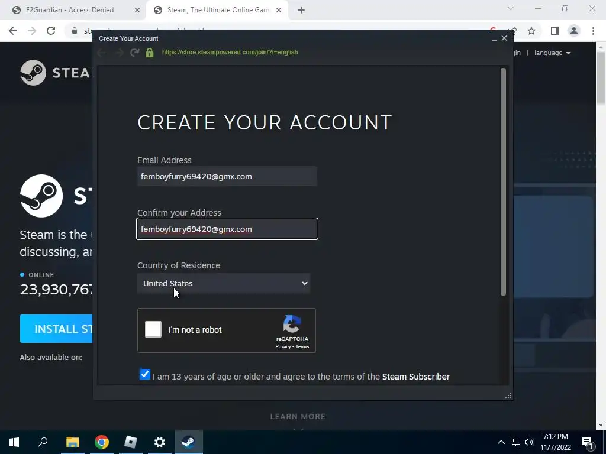Reload the Chrome page
Image resolution: width=606 pixels, height=454 pixels.
pos(51,31)
